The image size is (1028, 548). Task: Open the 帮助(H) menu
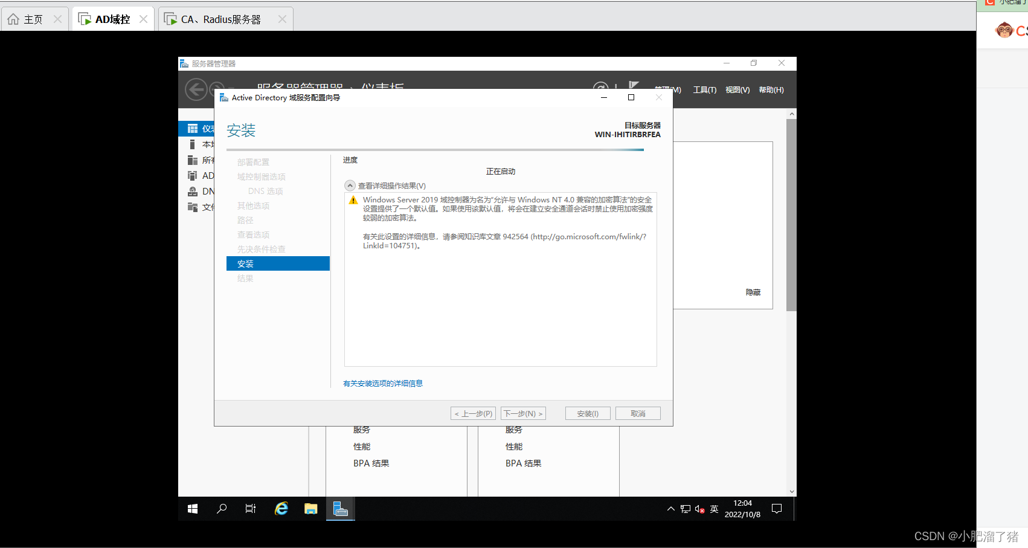(771, 89)
